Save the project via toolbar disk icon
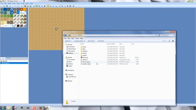196x110 pixels. 7,6
